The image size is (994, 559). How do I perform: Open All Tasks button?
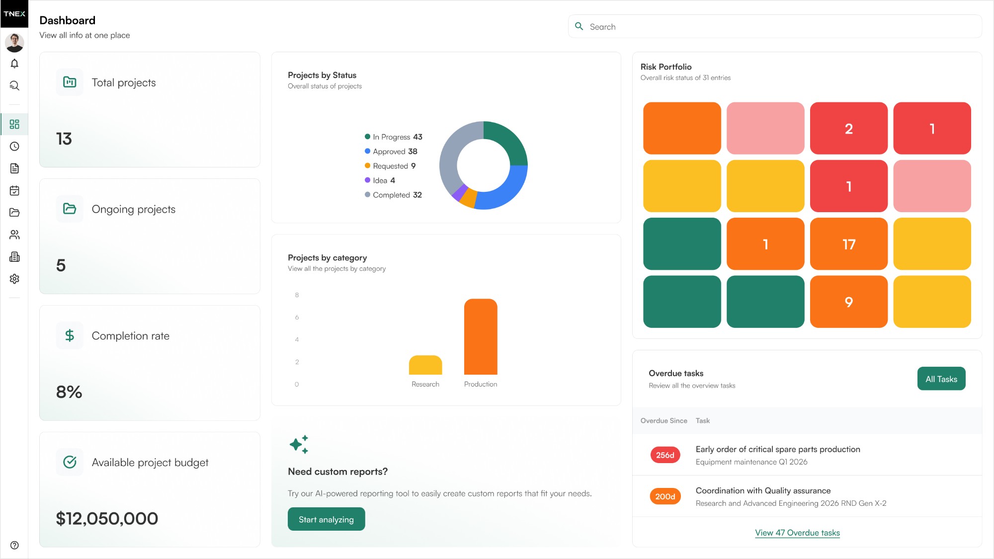point(941,379)
